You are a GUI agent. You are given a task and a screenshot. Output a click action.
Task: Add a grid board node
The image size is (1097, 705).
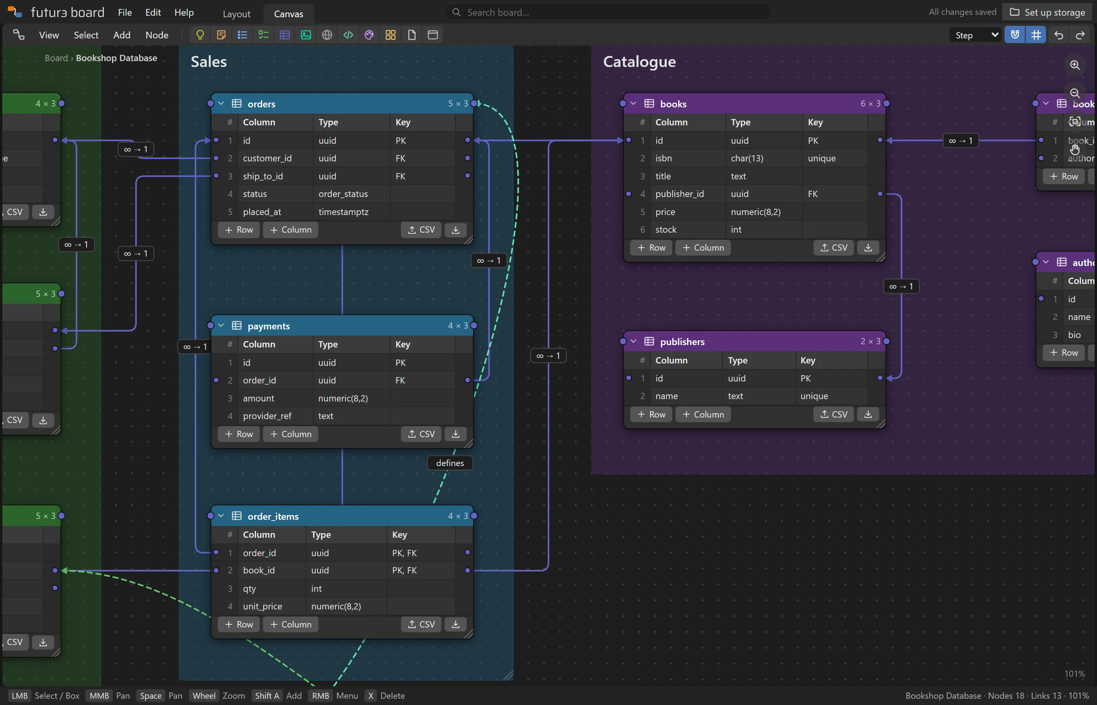pos(391,35)
